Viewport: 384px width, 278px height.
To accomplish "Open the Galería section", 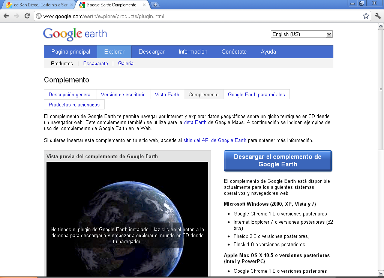I will [125, 63].
